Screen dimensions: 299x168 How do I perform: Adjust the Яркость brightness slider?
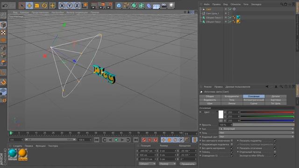263,125
